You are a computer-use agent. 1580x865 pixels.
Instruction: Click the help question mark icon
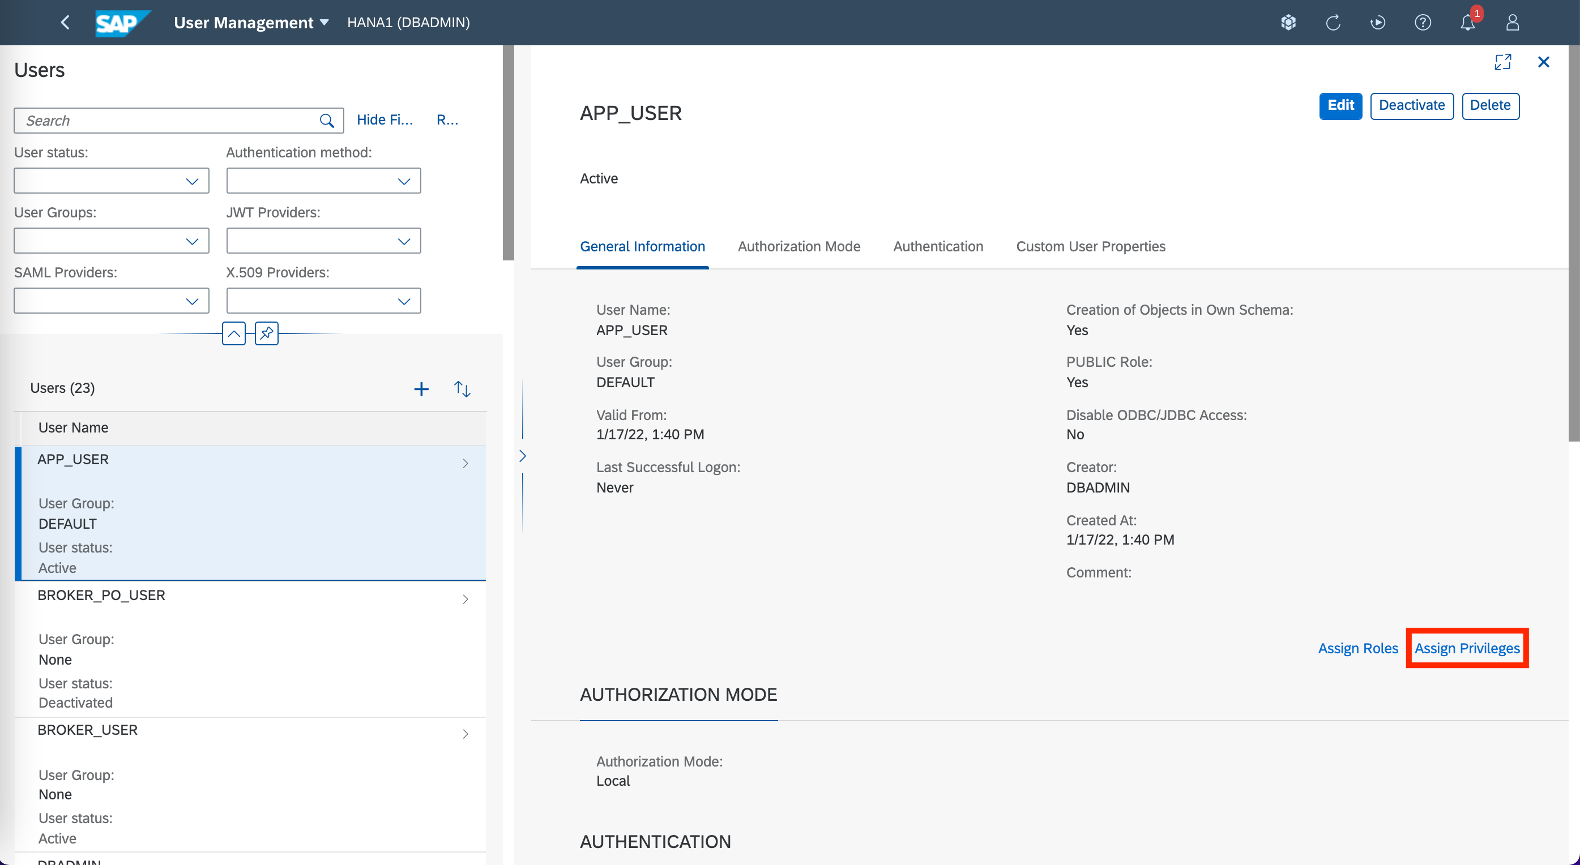click(1423, 23)
